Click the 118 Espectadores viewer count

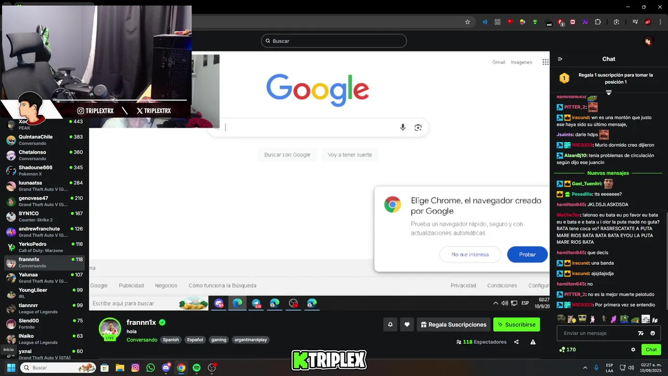[x=481, y=342]
